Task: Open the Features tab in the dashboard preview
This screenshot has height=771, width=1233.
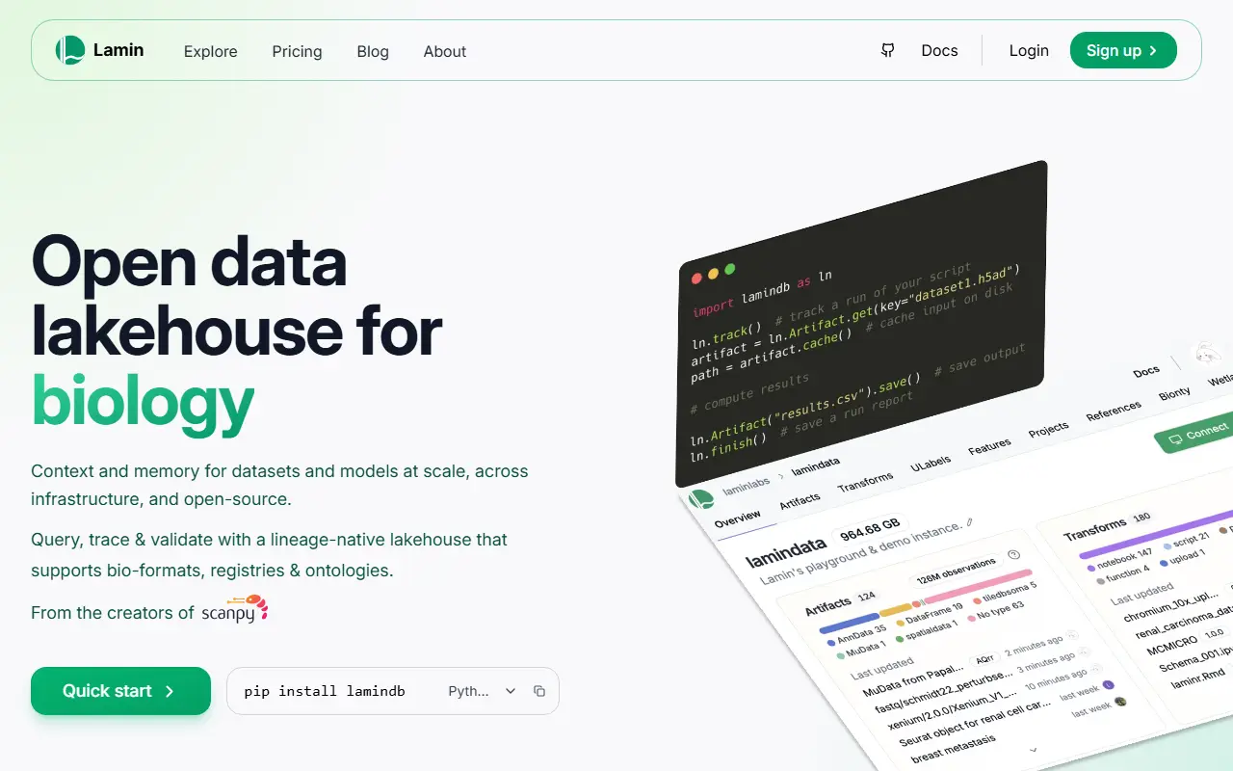Action: click(989, 444)
